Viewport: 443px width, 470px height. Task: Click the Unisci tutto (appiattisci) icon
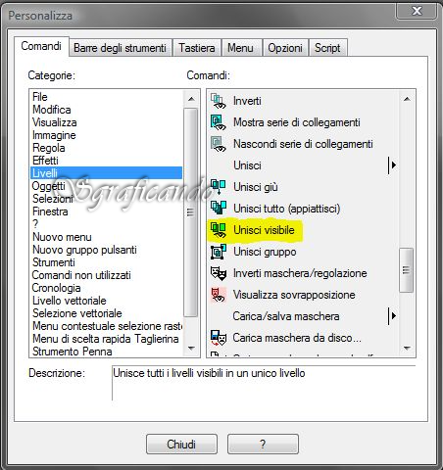click(218, 209)
